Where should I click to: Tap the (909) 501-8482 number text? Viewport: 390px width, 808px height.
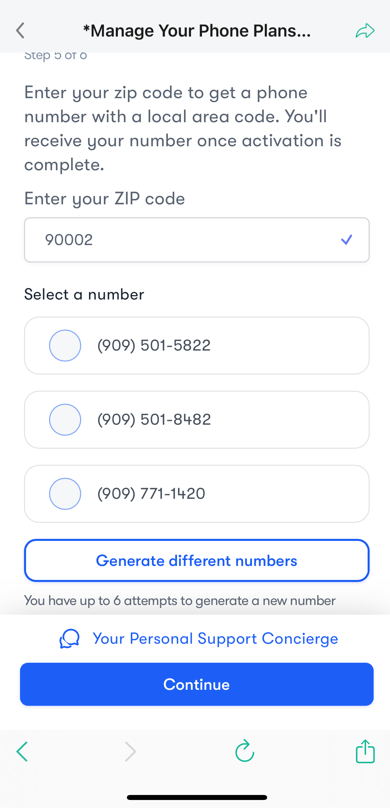click(x=154, y=420)
